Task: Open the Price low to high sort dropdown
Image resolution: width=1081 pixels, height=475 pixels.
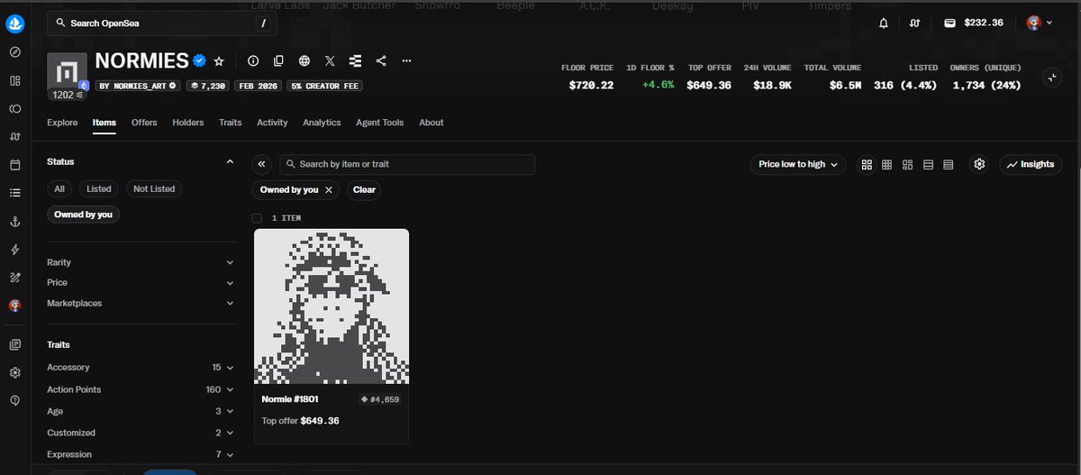Action: coord(797,165)
